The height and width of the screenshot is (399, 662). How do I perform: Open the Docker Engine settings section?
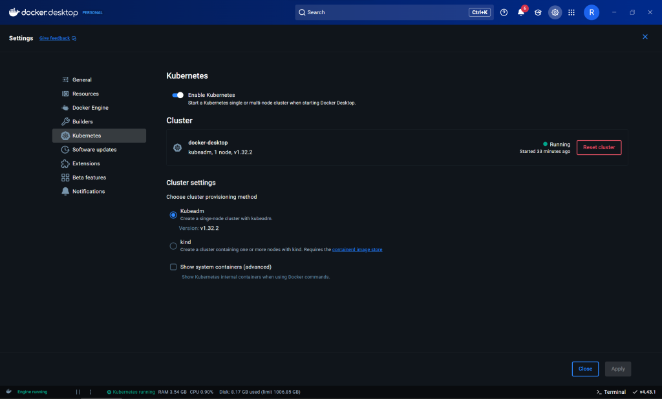tap(99, 108)
